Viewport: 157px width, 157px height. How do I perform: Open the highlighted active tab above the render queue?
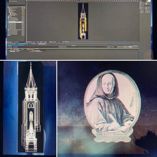coord(42,44)
